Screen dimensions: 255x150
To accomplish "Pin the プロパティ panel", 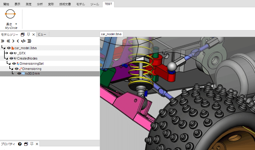I will click(32, 144).
